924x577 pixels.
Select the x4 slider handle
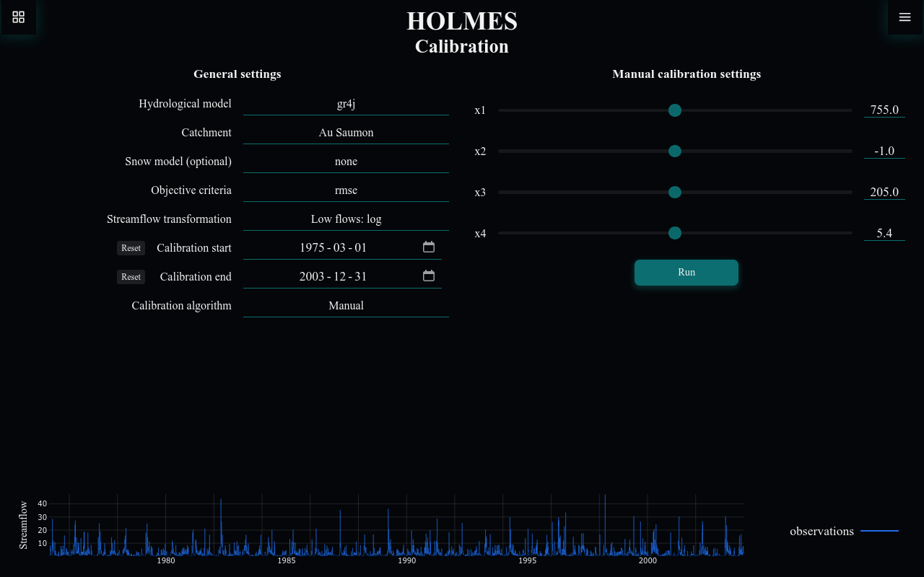[x=675, y=233]
